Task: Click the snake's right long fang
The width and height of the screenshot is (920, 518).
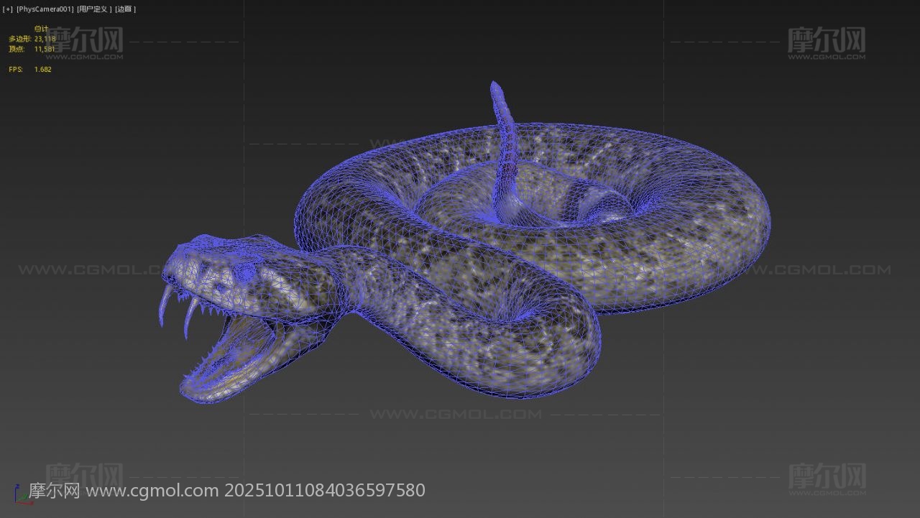Action: pyautogui.click(x=191, y=315)
